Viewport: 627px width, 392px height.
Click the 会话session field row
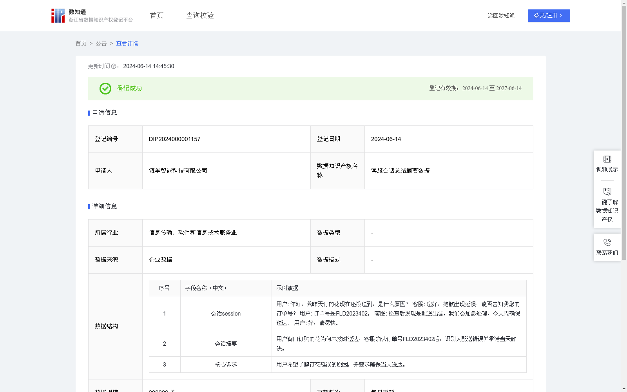click(337, 314)
